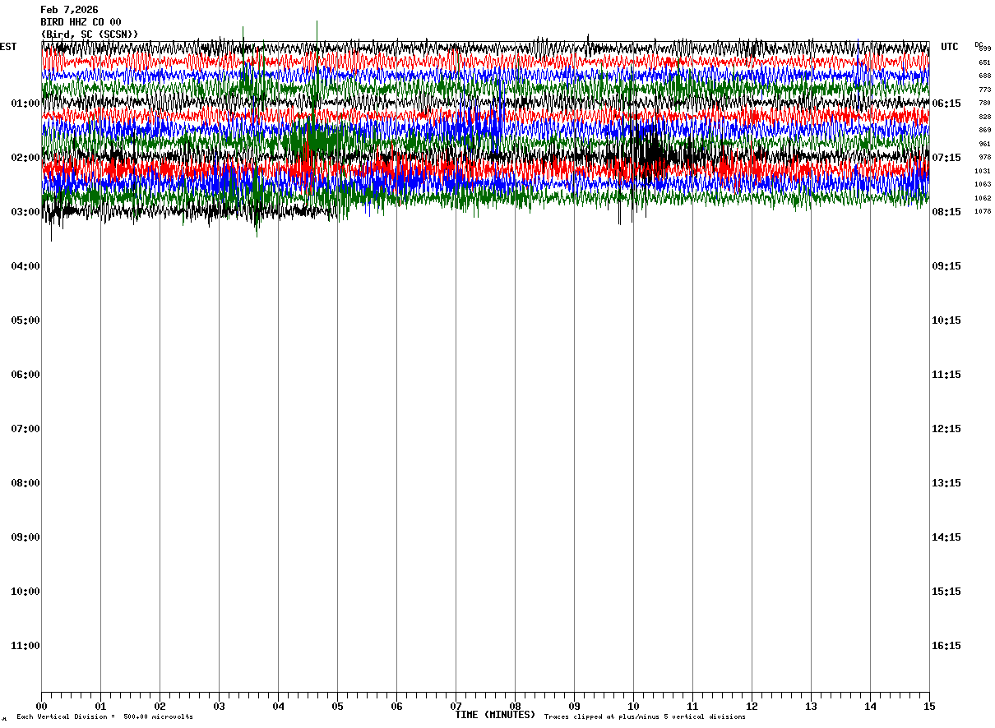This screenshot has height=728, width=995.
Task: Click the 03:00 EST row label
Action: (25, 212)
